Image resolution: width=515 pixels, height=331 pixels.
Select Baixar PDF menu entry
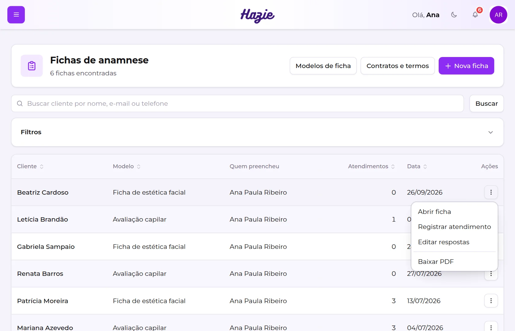(x=454, y=262)
